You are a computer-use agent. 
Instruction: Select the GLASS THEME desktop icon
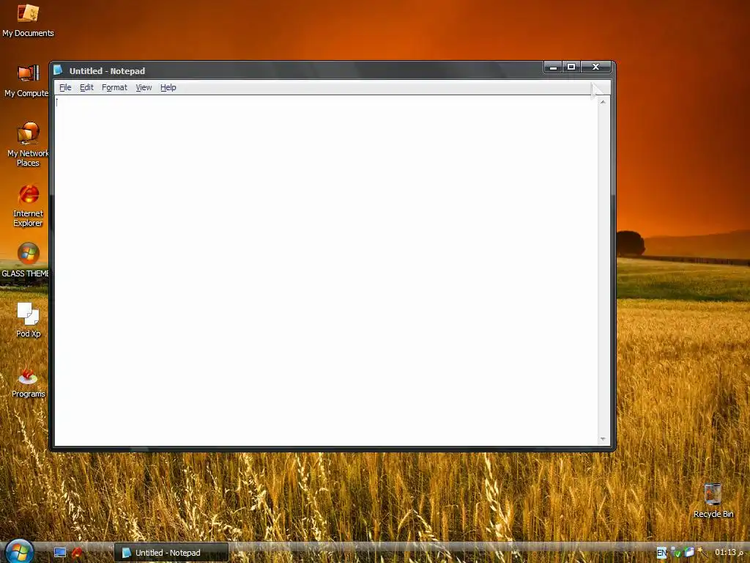(x=26, y=260)
